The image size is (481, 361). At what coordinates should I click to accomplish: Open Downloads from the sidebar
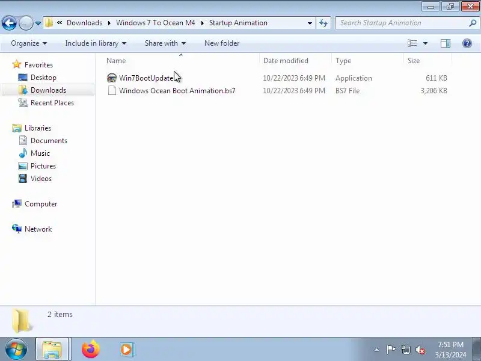(48, 90)
